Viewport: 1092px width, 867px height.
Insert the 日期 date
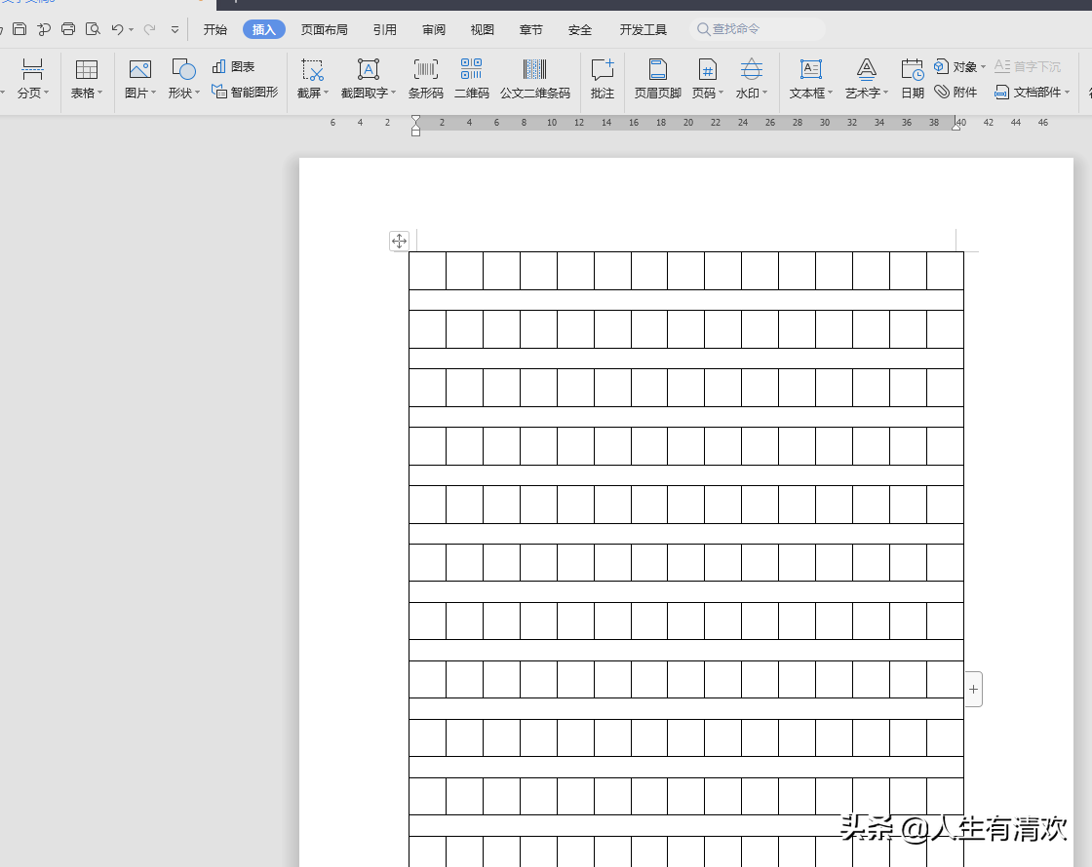coord(913,78)
